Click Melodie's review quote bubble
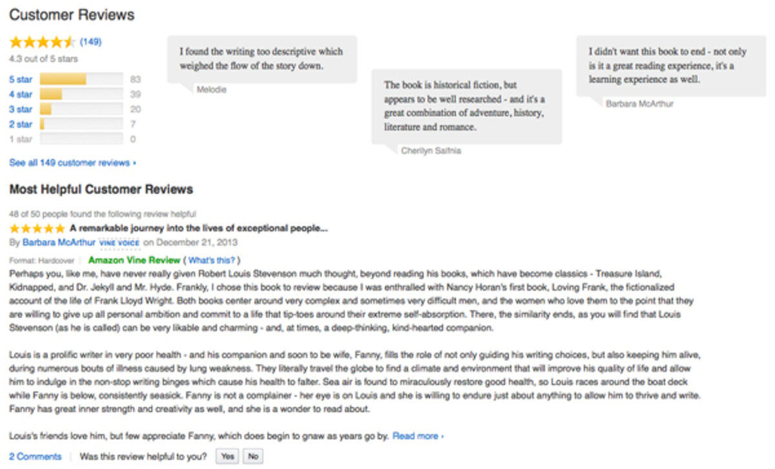775x469 pixels. 262,59
